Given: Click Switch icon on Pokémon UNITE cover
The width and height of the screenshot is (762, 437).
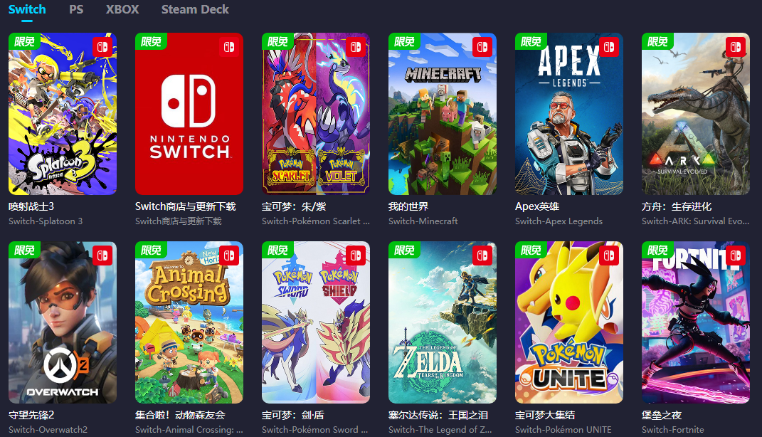Looking at the screenshot, I should tap(609, 256).
